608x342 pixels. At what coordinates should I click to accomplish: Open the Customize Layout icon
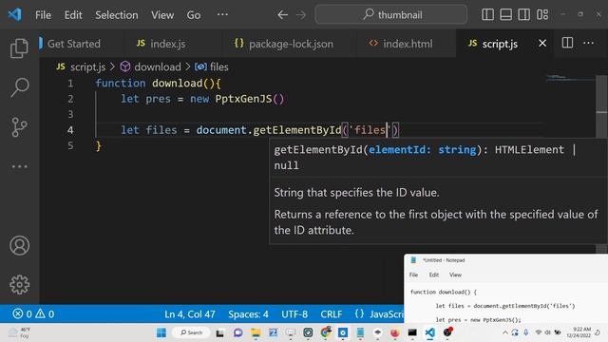point(542,15)
